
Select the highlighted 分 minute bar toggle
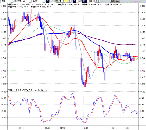point(66,1)
